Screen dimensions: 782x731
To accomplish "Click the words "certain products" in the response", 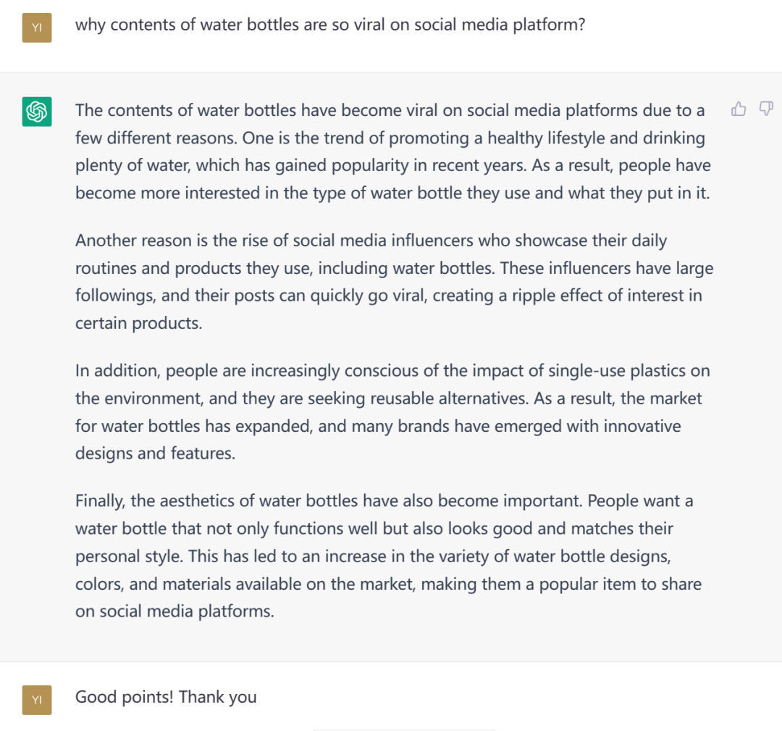I will 137,323.
